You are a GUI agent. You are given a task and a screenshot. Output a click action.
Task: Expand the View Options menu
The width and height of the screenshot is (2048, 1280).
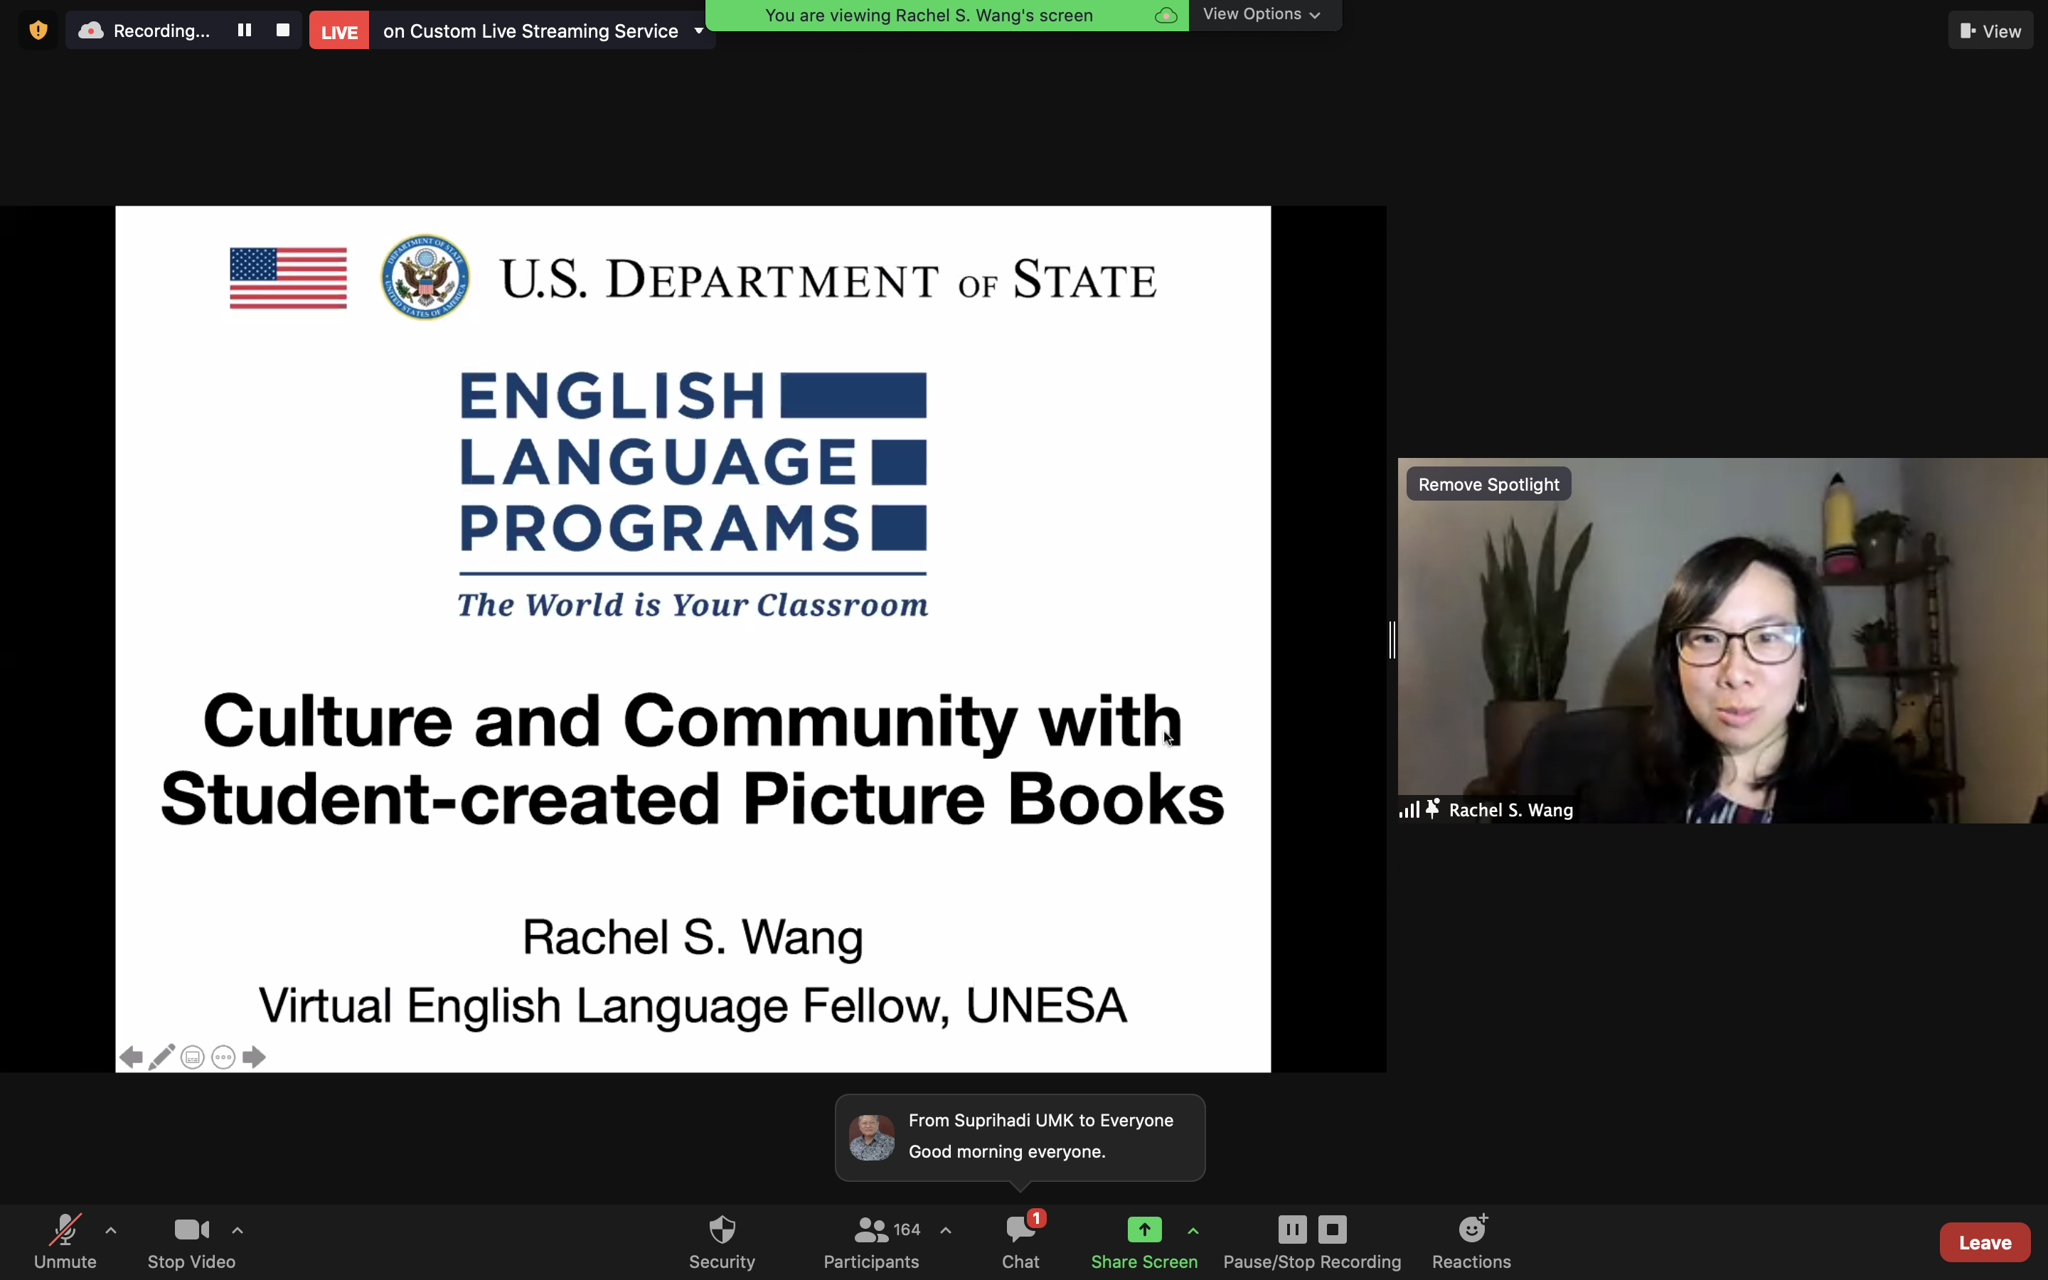(x=1262, y=14)
